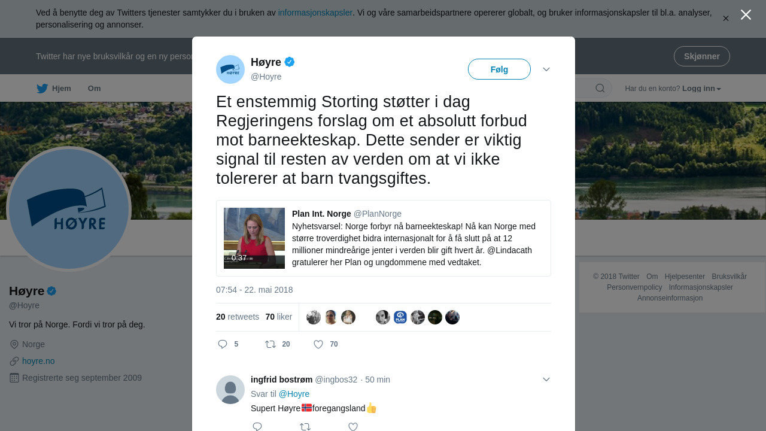Like the tweet with the heart icon
This screenshot has width=766, height=431.
pos(318,344)
